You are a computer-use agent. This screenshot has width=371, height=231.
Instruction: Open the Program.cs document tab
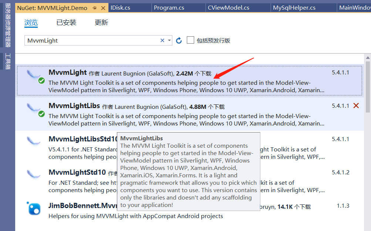169,7
